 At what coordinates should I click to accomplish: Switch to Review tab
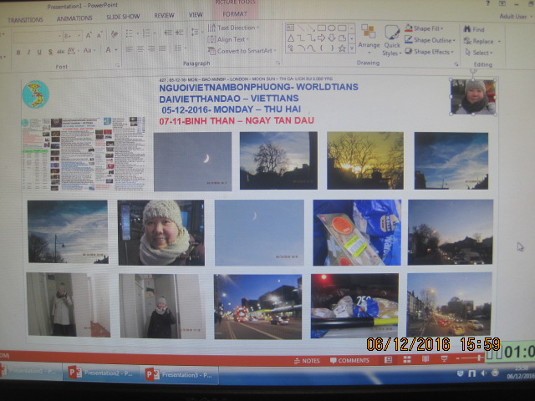click(164, 16)
